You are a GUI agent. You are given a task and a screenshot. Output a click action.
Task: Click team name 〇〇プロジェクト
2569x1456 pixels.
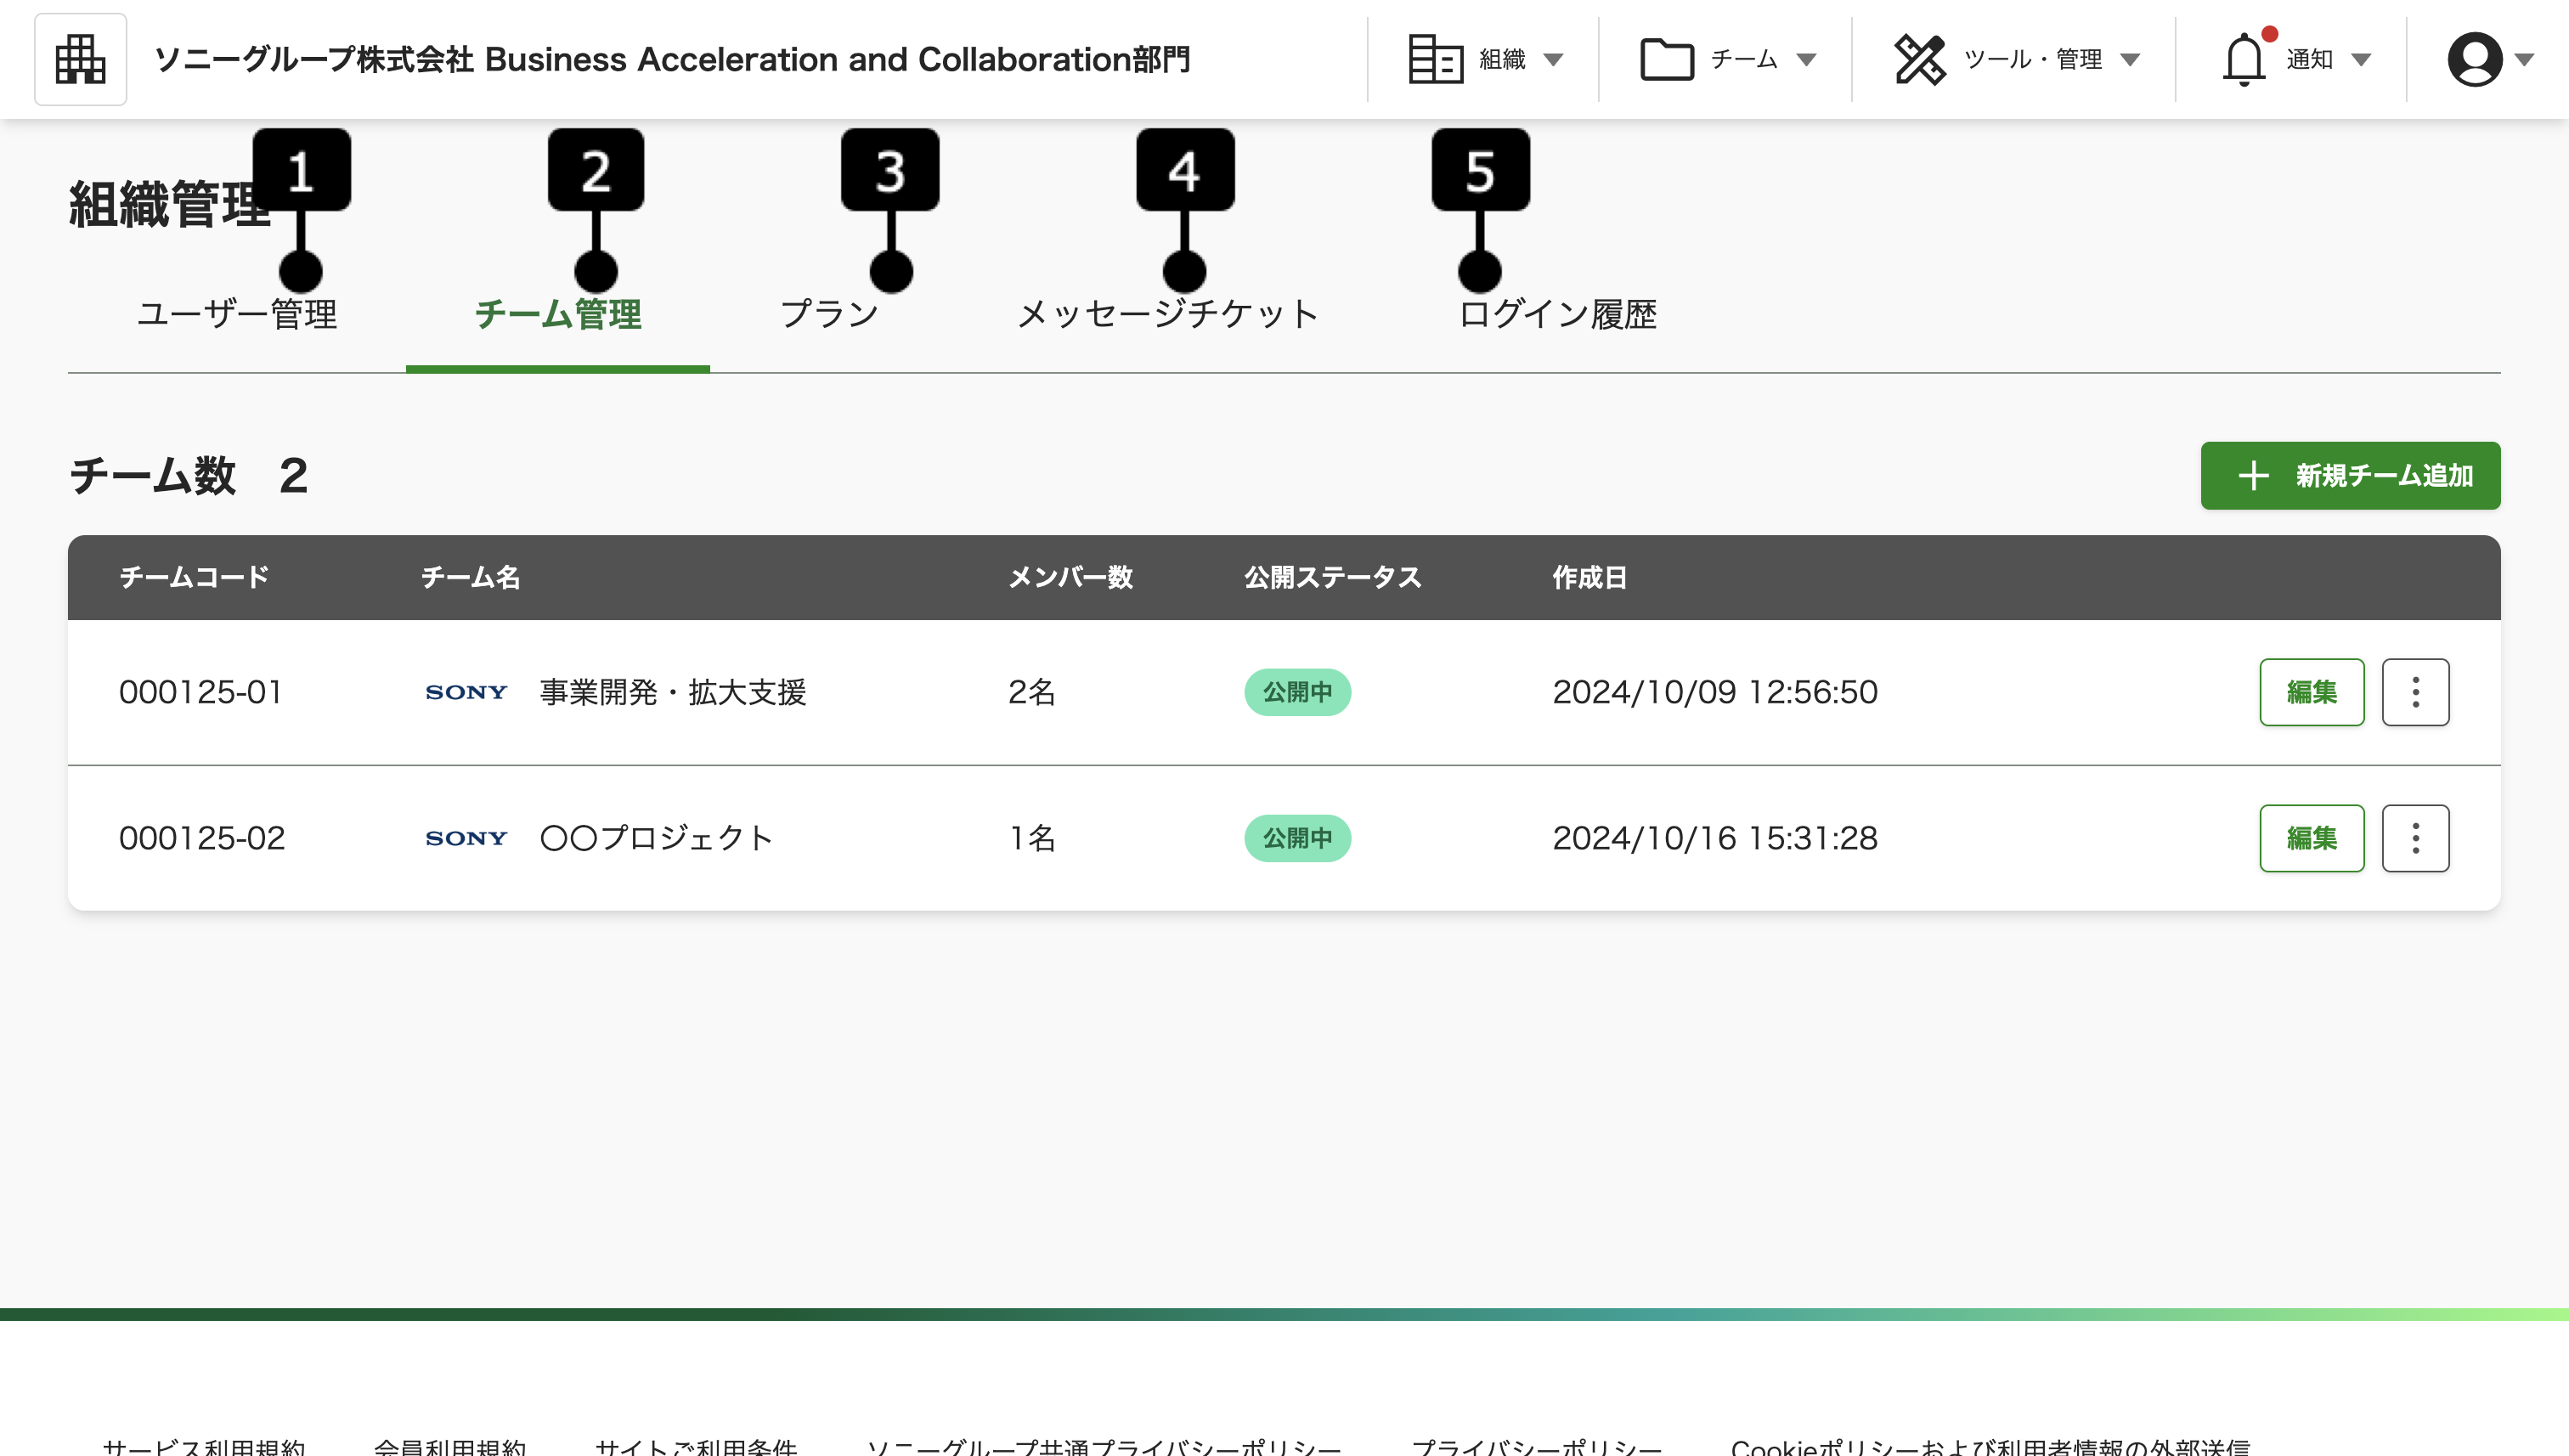(x=657, y=838)
